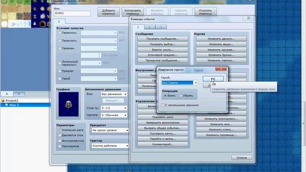The width and height of the screenshot is (306, 172).
Task: Click Показать выбор... command
Action: tap(163, 44)
